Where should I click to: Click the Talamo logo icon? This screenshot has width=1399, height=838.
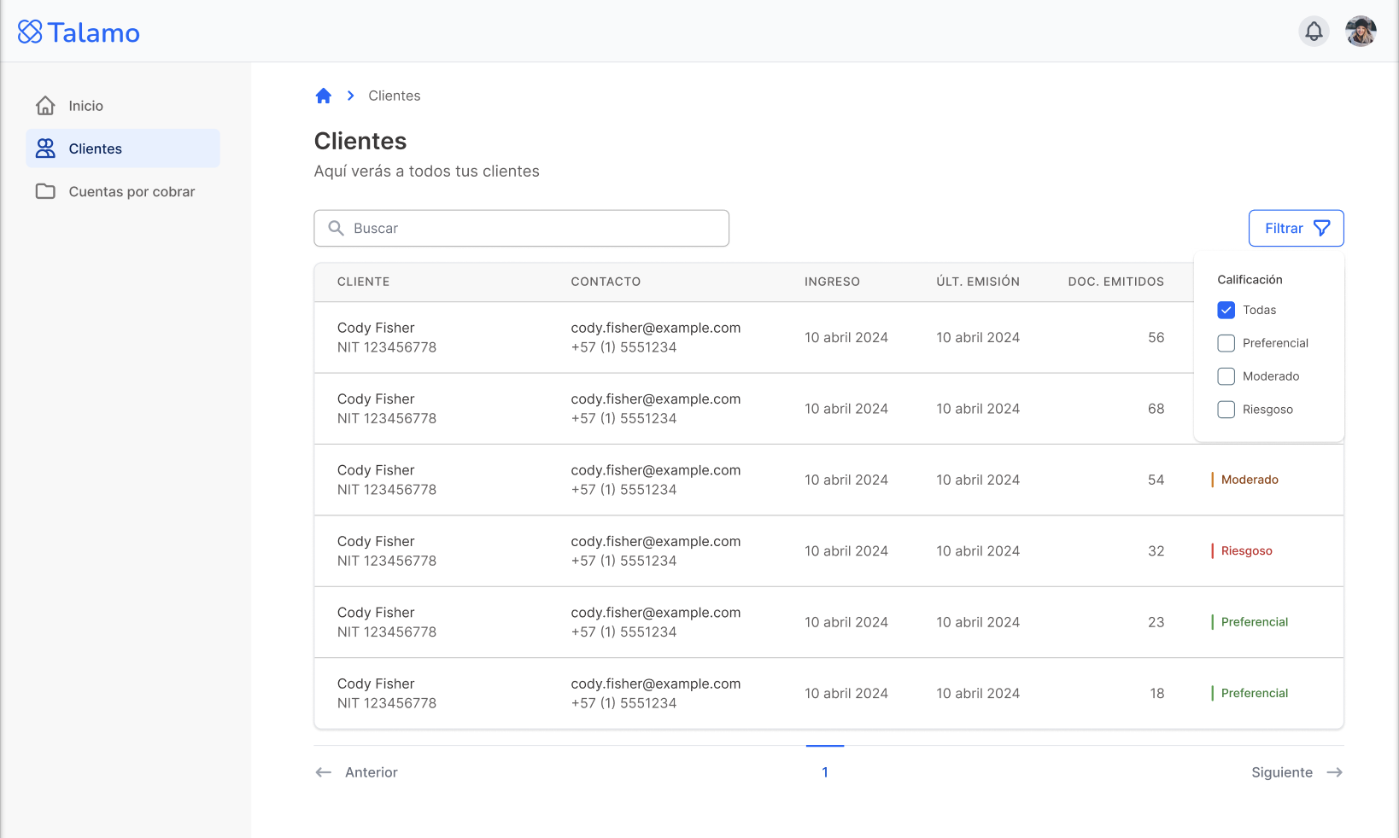coord(30,32)
